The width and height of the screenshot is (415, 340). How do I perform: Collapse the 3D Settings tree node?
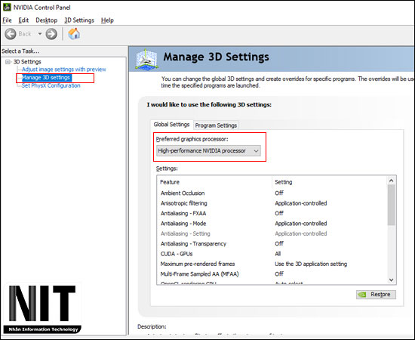click(8, 62)
